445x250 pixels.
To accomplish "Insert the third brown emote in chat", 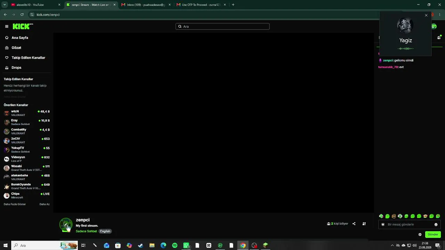I will coord(394,216).
